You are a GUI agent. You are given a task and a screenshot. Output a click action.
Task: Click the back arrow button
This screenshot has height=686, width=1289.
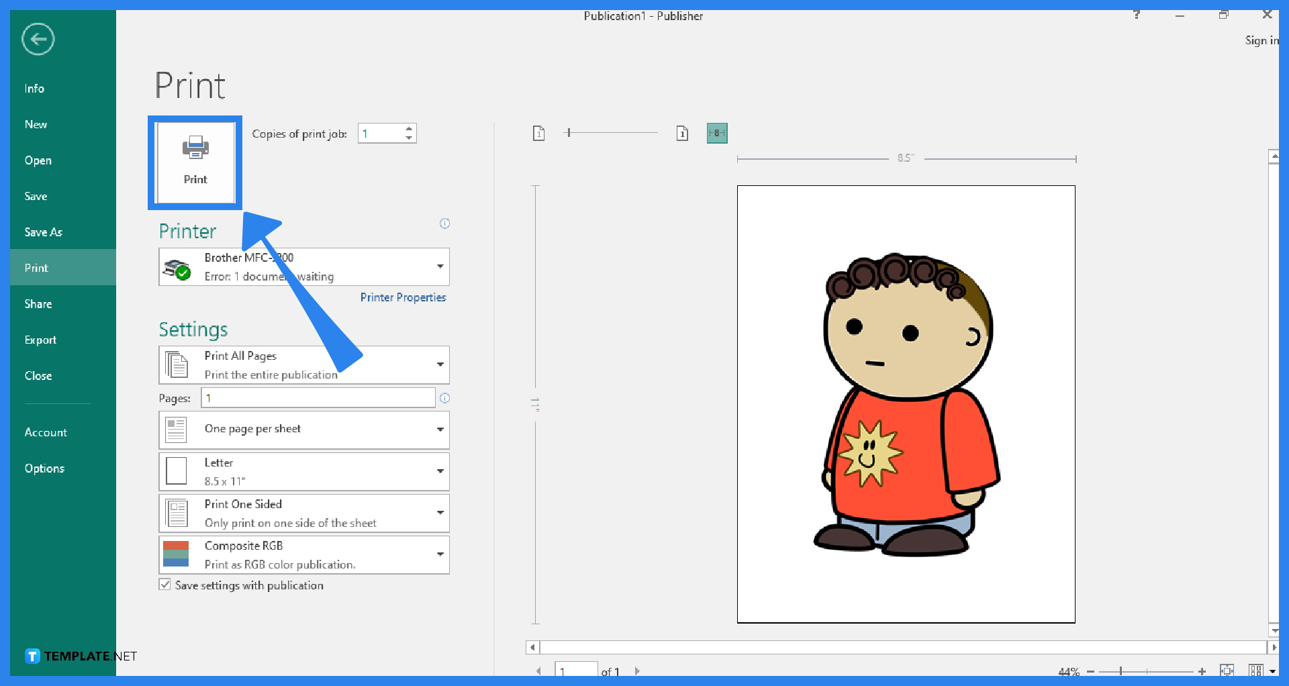[38, 39]
